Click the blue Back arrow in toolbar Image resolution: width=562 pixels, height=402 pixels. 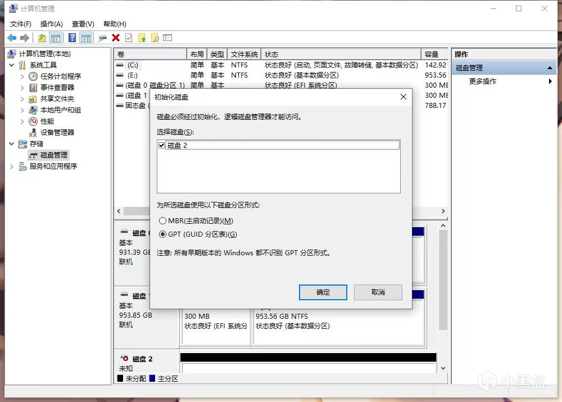pyautogui.click(x=12, y=38)
